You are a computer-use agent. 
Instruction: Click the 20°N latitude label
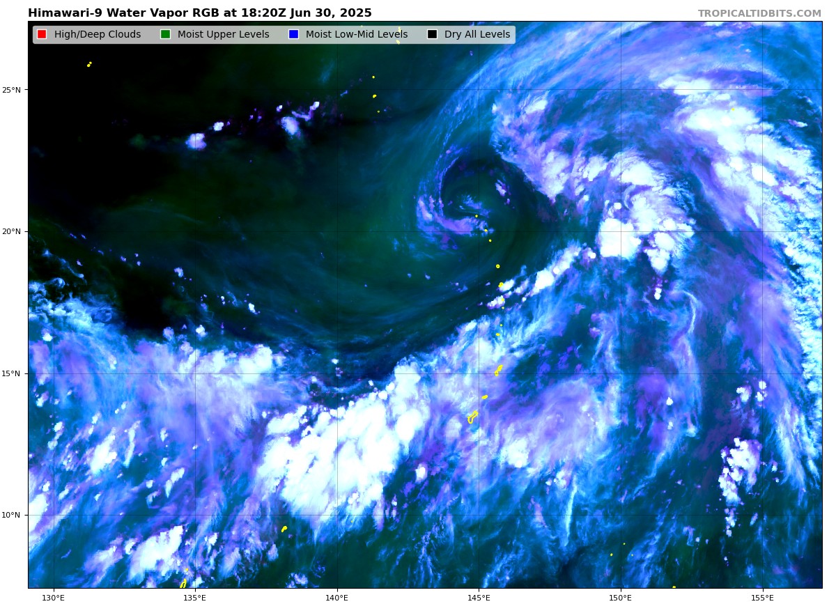pyautogui.click(x=11, y=231)
